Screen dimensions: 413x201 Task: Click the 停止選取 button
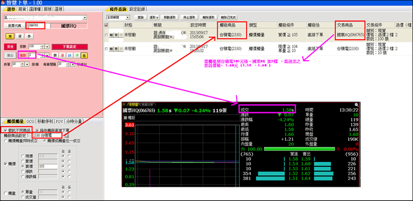(189, 17)
